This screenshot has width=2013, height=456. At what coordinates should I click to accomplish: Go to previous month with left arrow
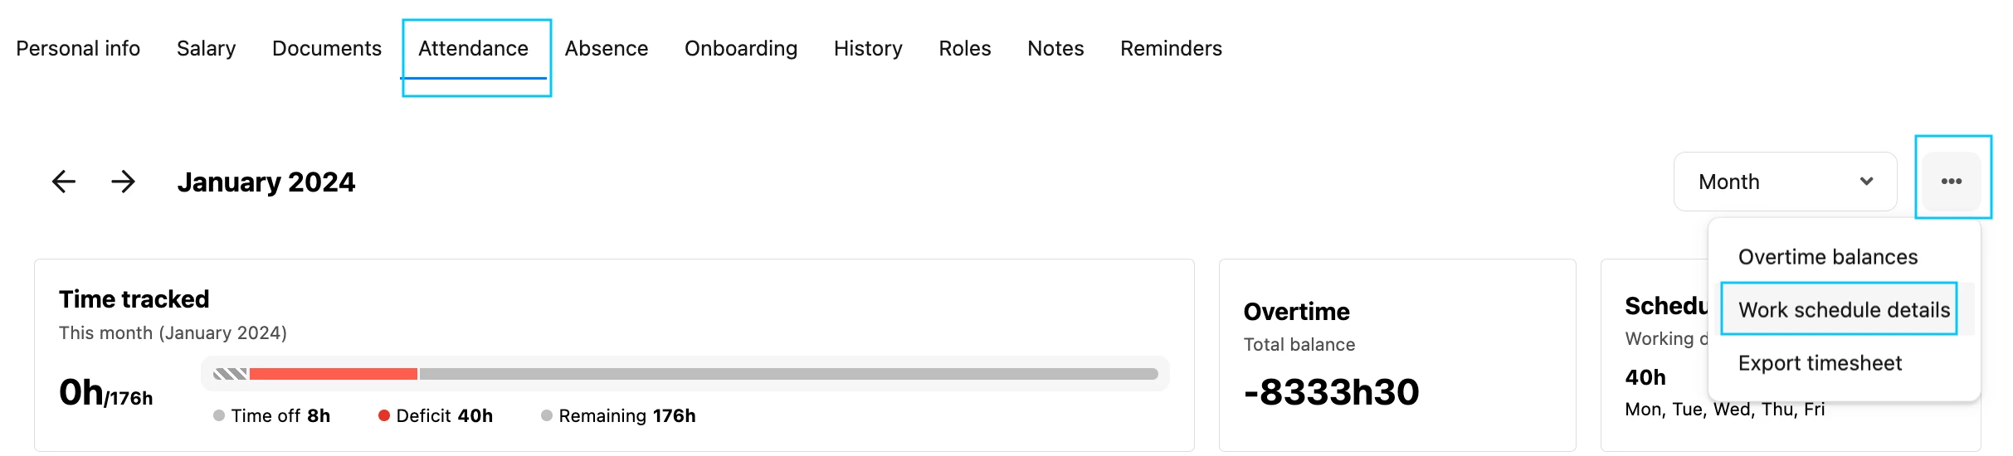coord(64,182)
